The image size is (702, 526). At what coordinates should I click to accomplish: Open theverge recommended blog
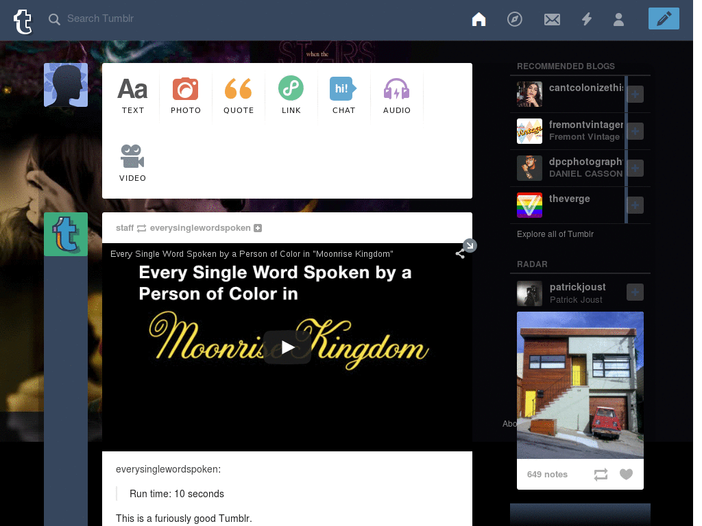569,199
